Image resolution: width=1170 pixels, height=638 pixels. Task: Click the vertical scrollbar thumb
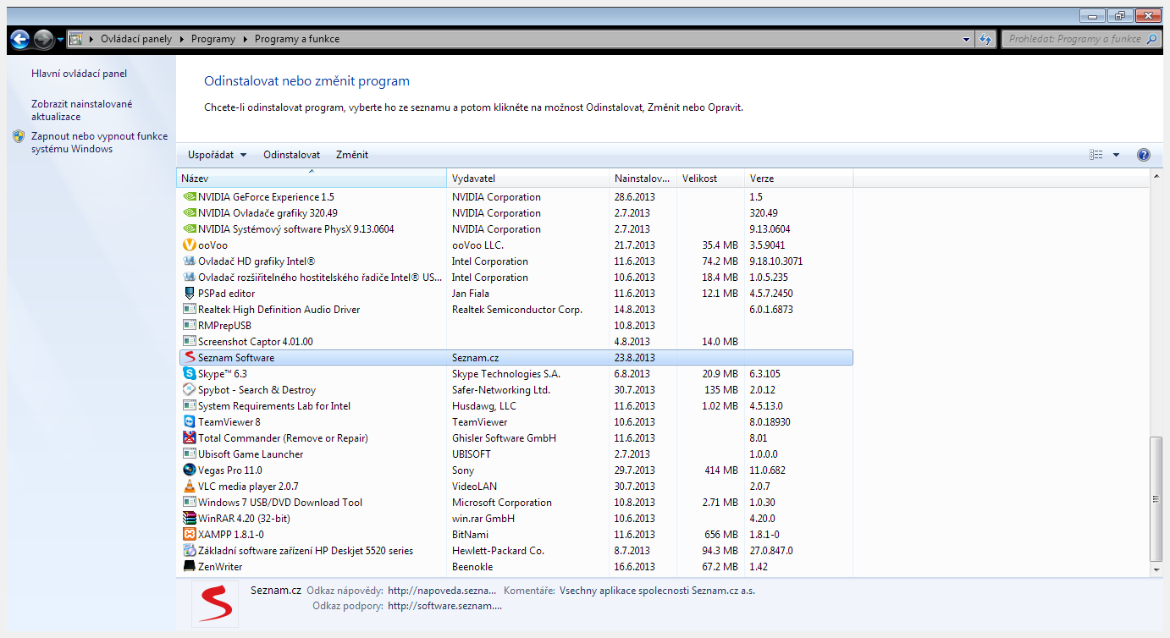pyautogui.click(x=1157, y=498)
